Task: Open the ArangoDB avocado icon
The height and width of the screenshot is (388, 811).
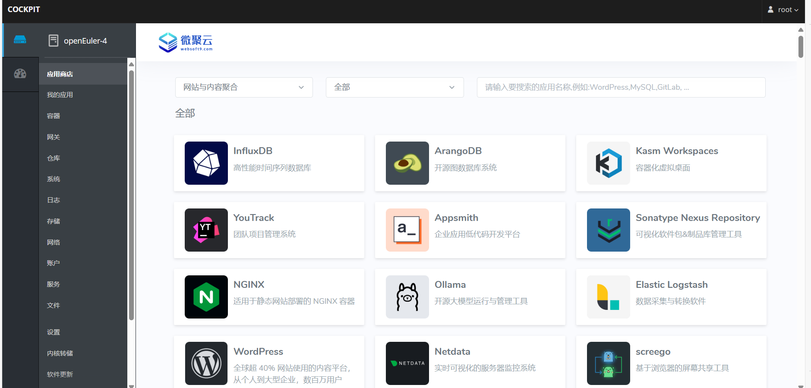Action: 407,163
